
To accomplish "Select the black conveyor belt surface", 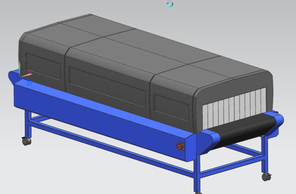I will click(x=244, y=130).
